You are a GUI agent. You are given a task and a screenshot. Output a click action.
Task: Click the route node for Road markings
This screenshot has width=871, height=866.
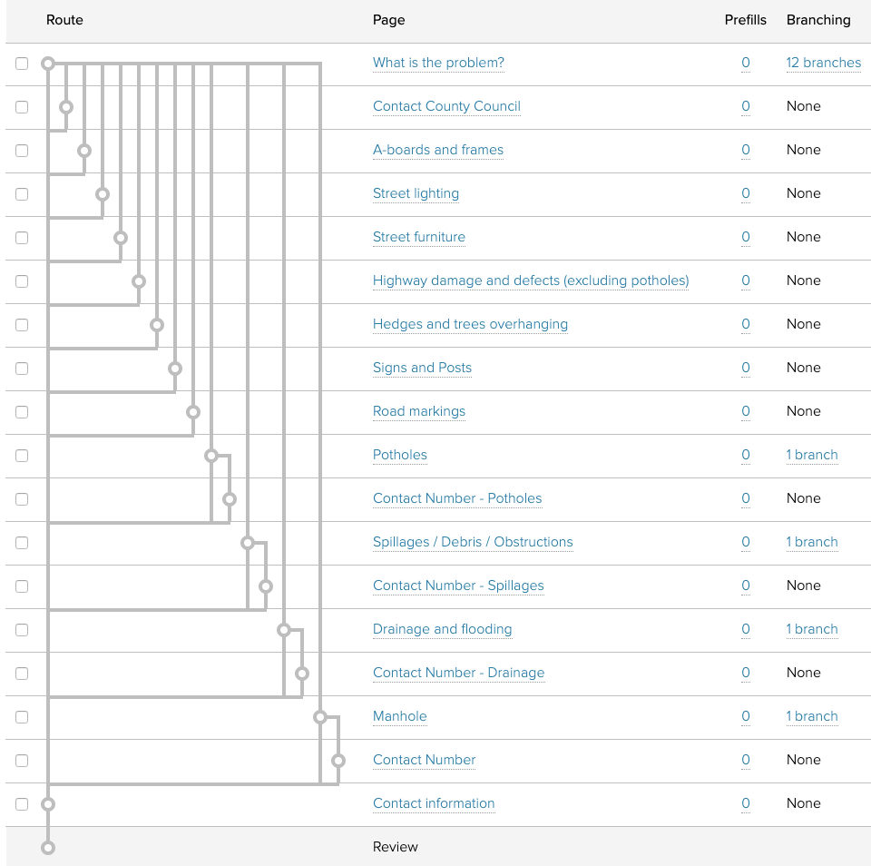(x=193, y=412)
